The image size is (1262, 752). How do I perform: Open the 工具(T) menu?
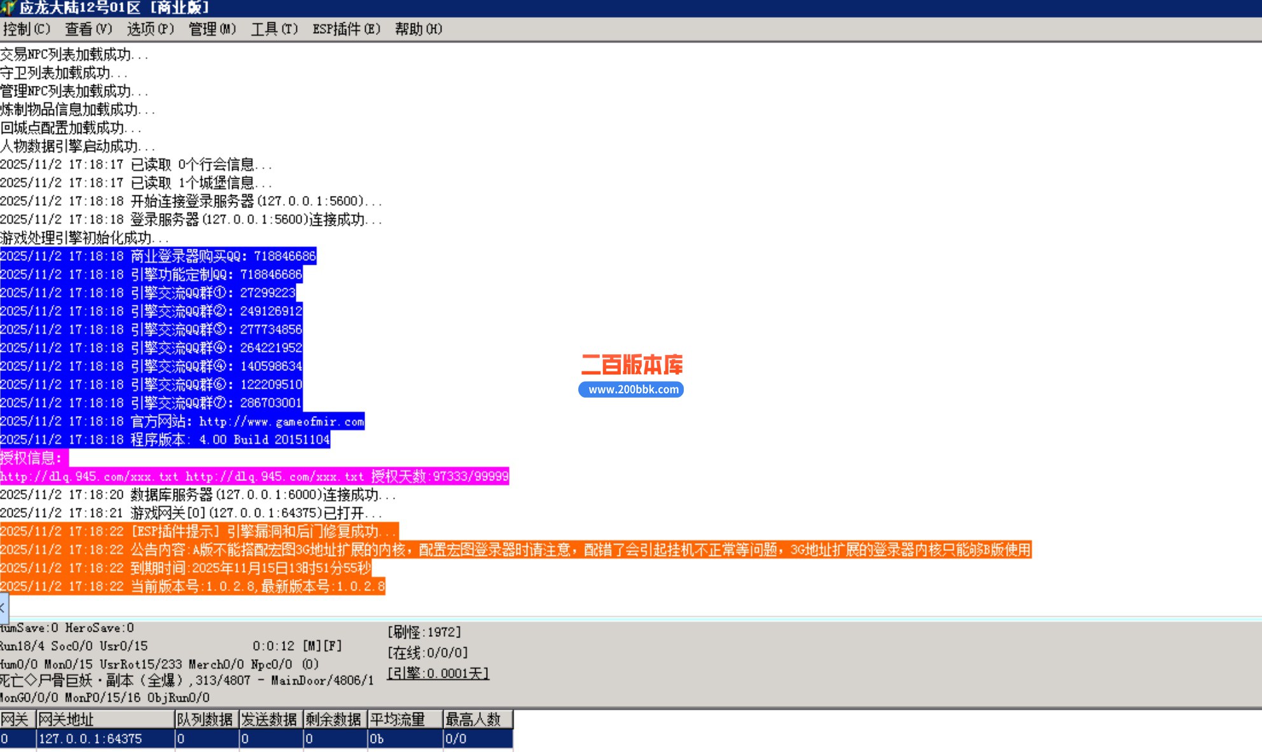274,29
